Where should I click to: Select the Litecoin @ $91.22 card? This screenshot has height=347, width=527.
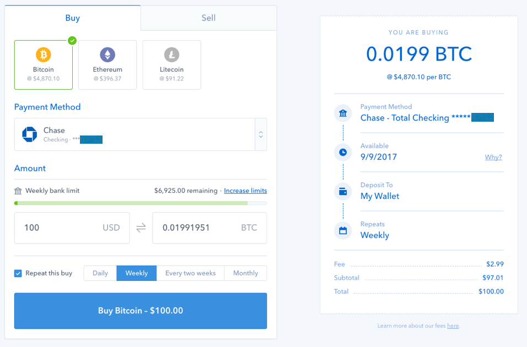172,65
